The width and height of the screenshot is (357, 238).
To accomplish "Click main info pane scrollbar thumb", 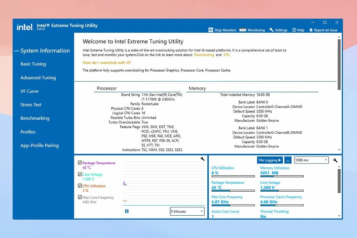I will pos(339,64).
